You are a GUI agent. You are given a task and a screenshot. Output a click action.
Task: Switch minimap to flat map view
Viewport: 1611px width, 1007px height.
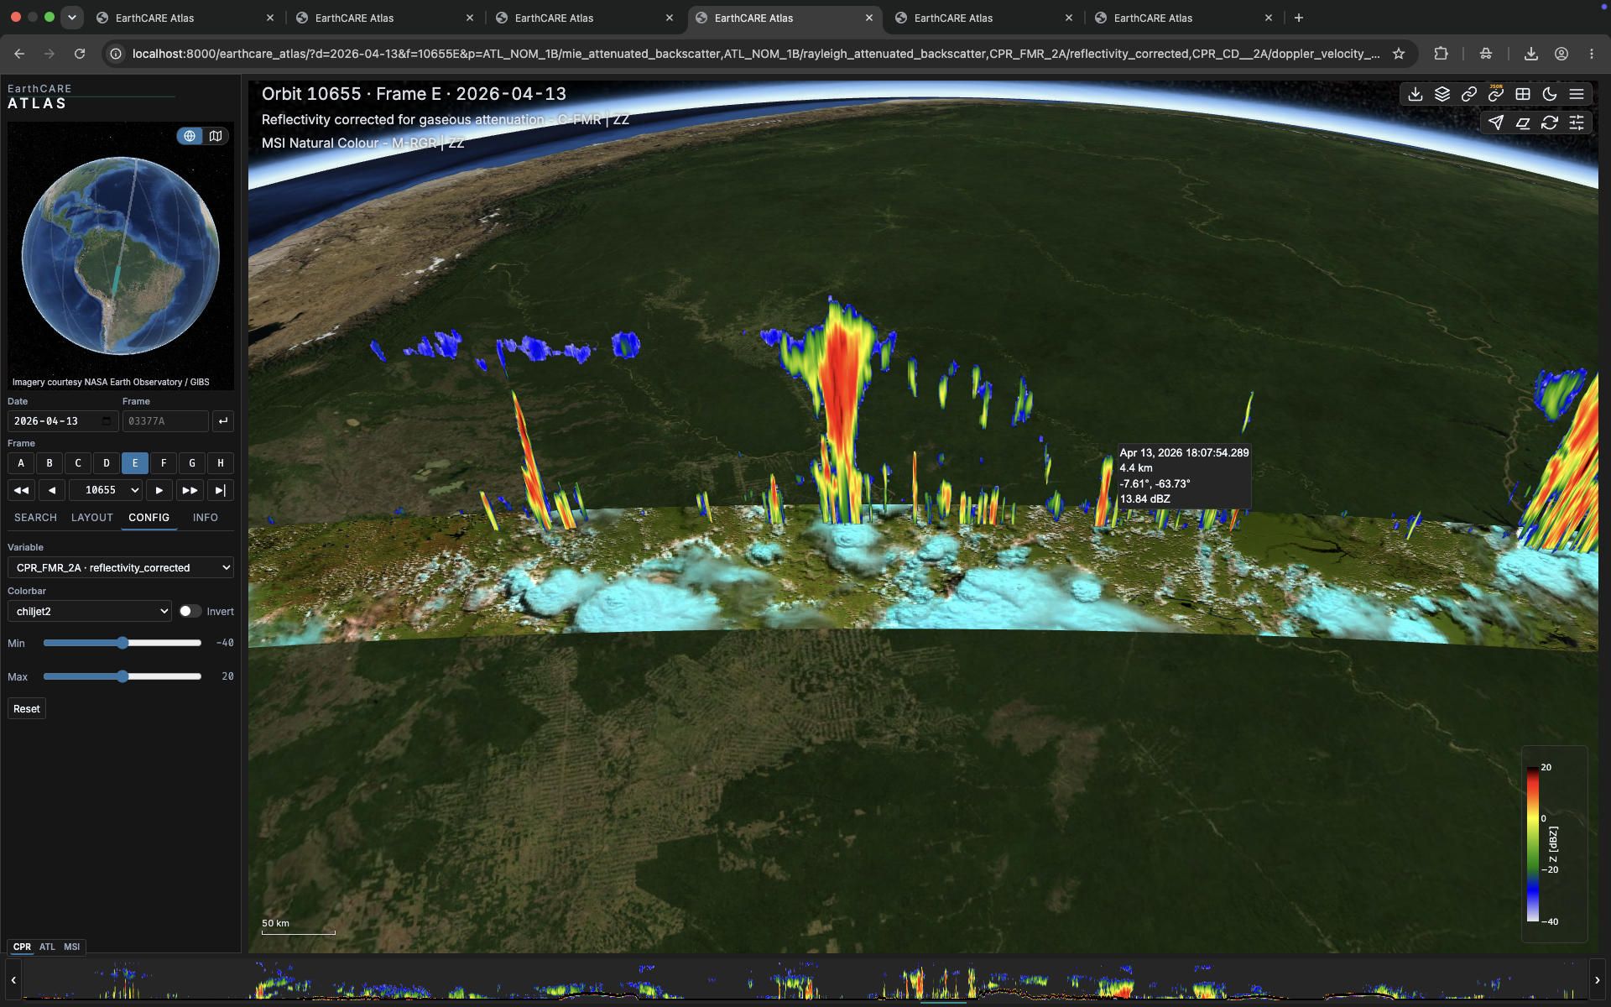[216, 136]
